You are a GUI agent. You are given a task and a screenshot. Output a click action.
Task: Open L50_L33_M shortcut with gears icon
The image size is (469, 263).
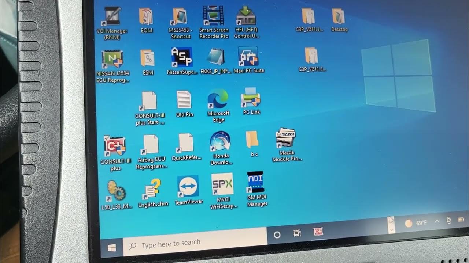(117, 195)
